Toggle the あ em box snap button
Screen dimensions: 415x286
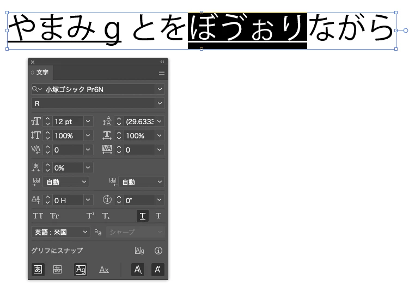coord(38,270)
